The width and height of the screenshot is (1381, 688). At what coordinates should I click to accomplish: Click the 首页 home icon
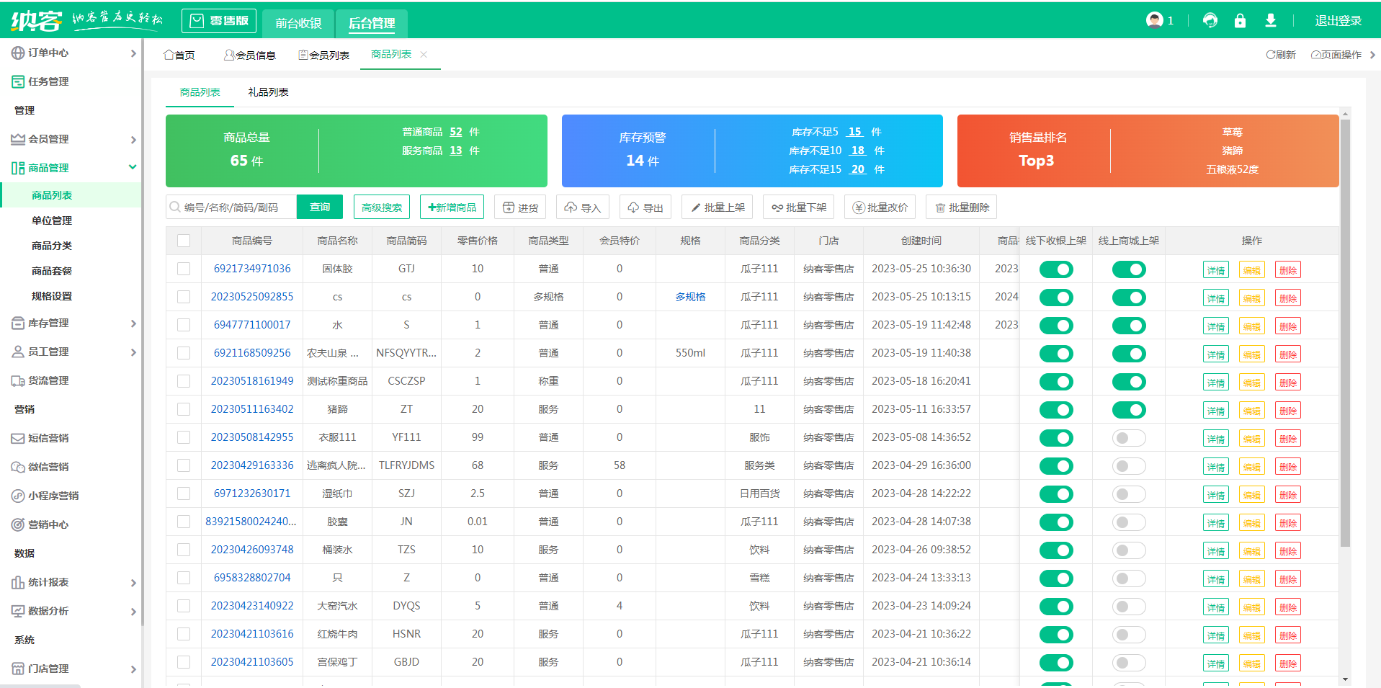pyautogui.click(x=169, y=55)
